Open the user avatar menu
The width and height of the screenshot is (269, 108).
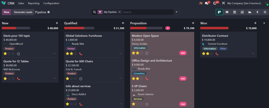click(266, 3)
